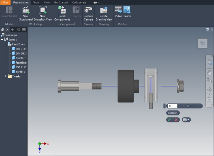Click the Restore button
214x156 pixels.
(173, 113)
